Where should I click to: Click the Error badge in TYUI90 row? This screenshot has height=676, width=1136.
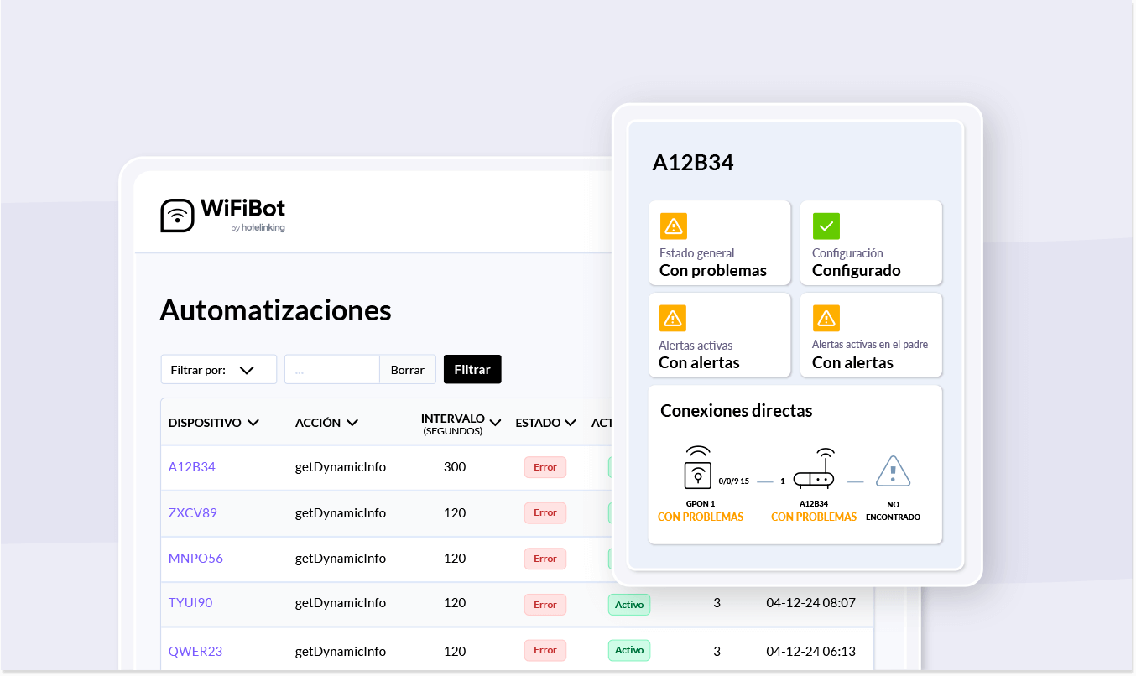545,604
